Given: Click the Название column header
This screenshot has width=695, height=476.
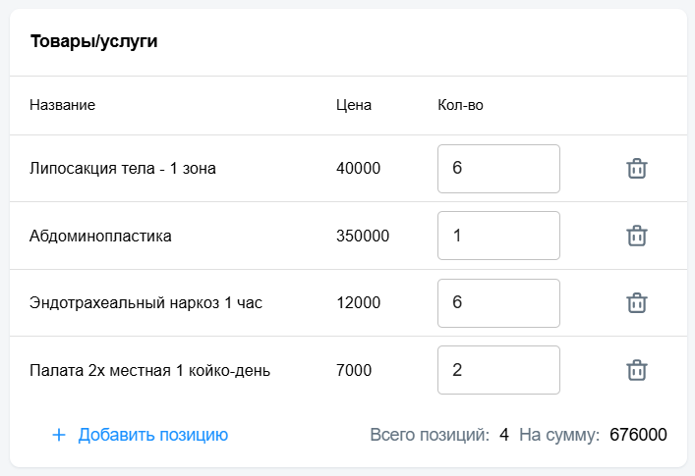Looking at the screenshot, I should pyautogui.click(x=63, y=105).
